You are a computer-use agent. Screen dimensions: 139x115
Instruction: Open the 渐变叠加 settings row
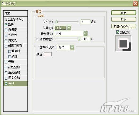tap(16, 73)
